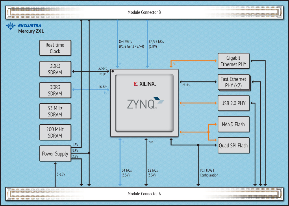Click the 8/4 MGTs PCIe Gen2 label
This screenshot has width=289, height=206.
131,44
